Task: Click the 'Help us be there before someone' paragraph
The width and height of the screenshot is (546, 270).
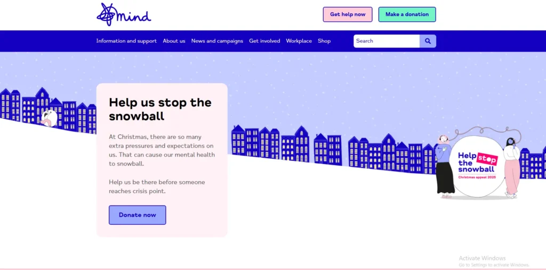Action: (157, 186)
